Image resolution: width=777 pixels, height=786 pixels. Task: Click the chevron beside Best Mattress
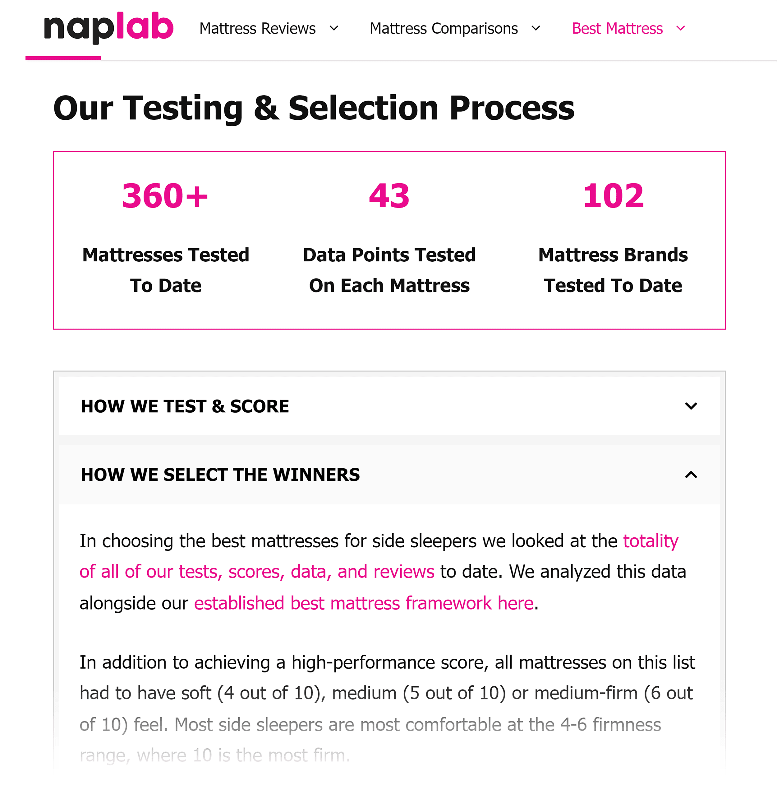680,29
